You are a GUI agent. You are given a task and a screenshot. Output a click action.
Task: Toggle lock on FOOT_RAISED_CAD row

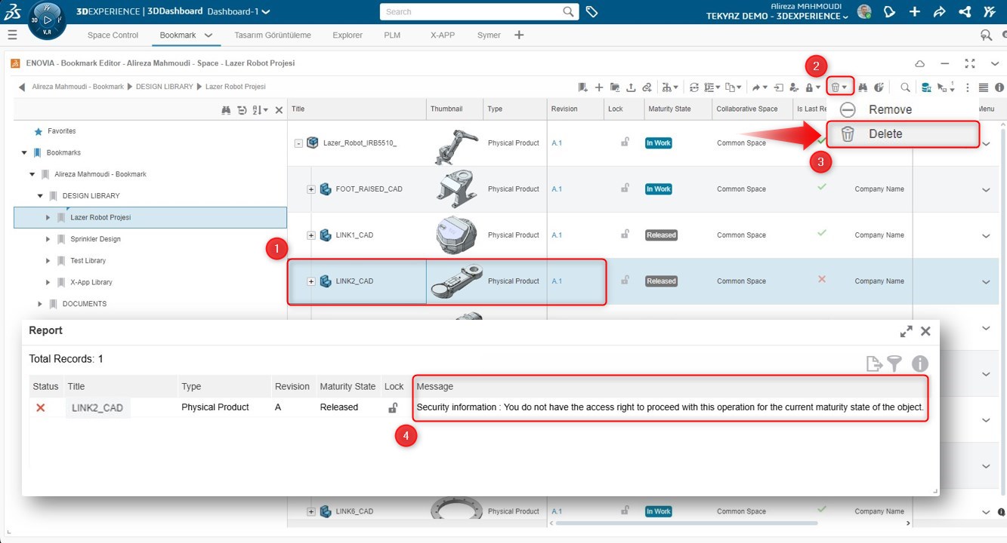[x=625, y=188]
